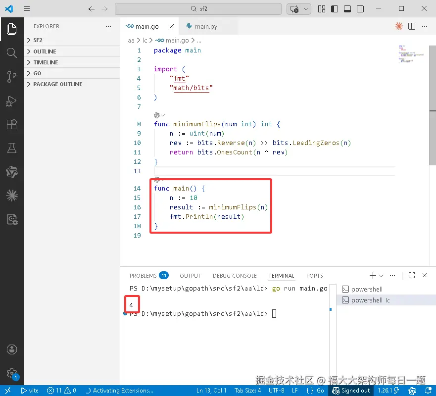Open the Claude starburst view in activity bar
Viewport: 436px width, 396px height.
(12, 196)
